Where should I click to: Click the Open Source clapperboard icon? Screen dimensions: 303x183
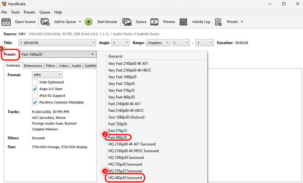point(6,22)
